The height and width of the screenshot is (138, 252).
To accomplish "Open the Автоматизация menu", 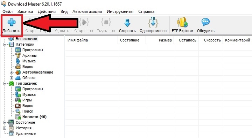I will (x=87, y=11).
